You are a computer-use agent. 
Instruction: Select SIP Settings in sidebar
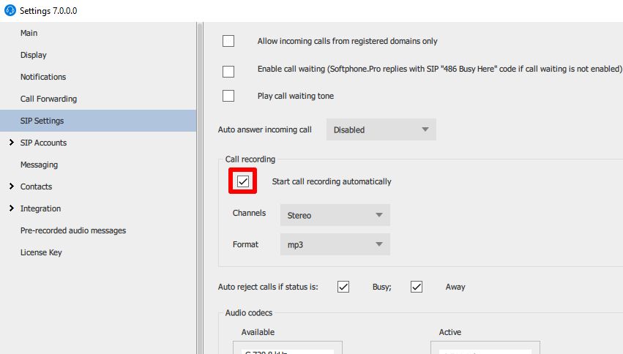pos(98,121)
